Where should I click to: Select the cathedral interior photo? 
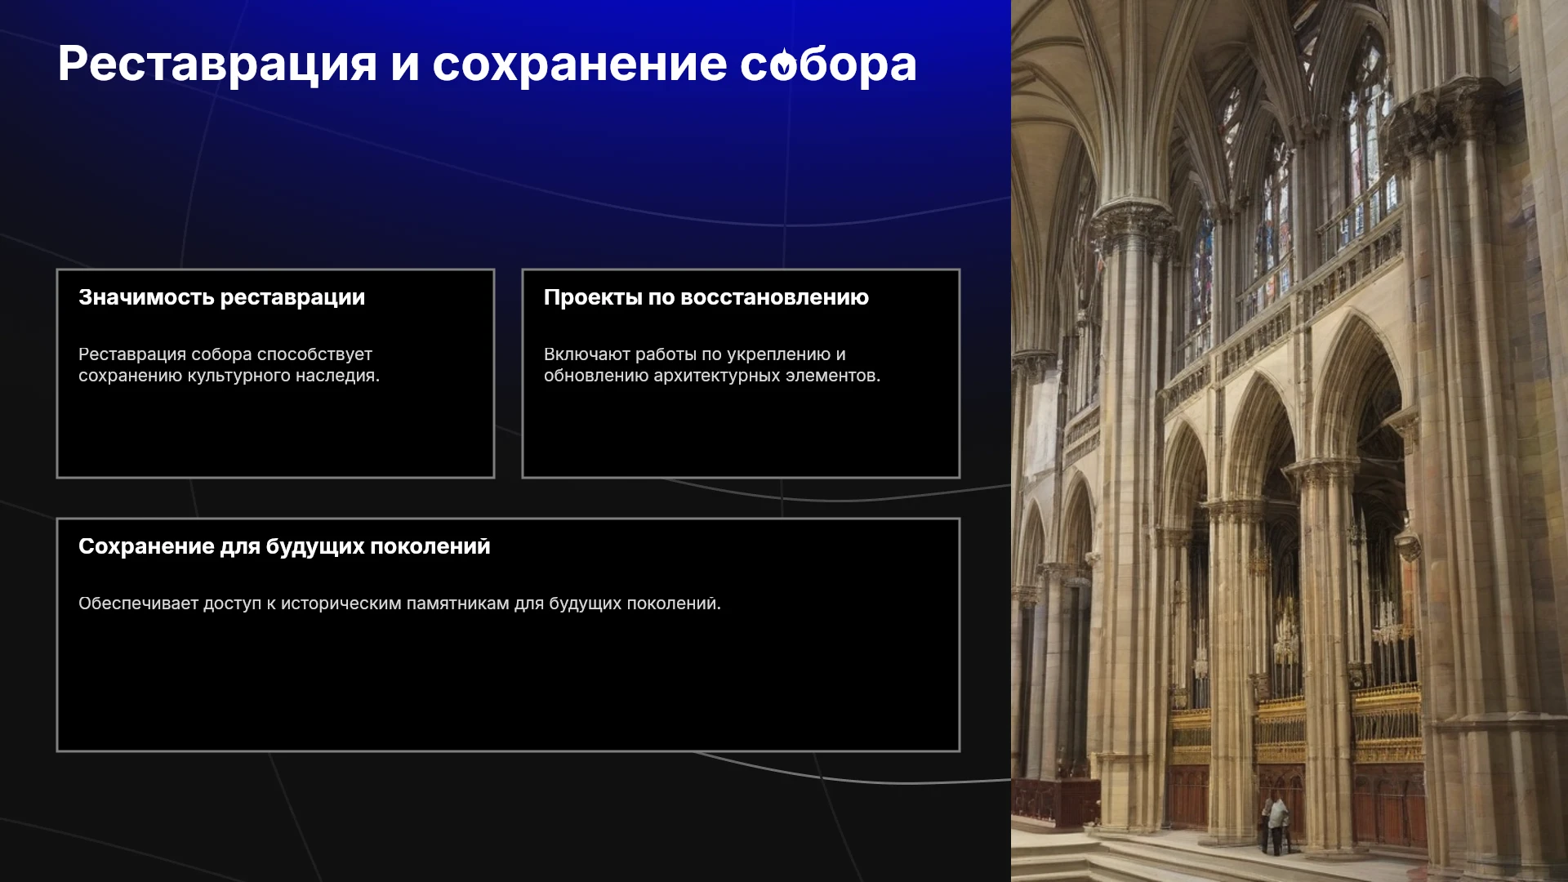pos(1290,441)
